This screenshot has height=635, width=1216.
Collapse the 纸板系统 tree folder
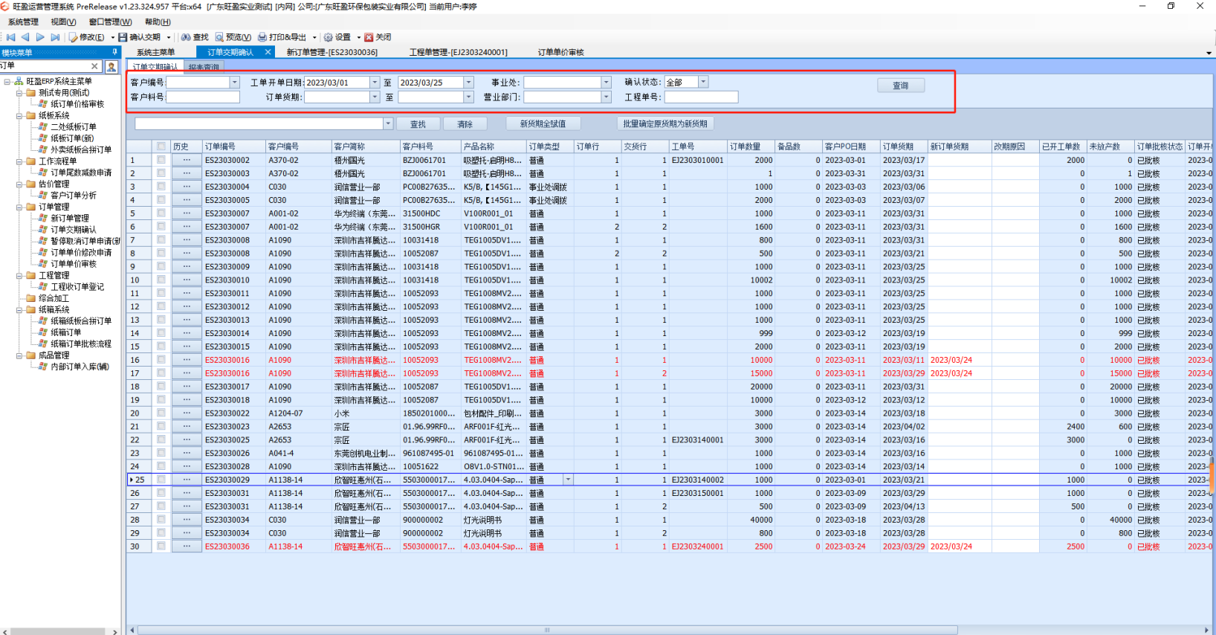pyautogui.click(x=19, y=116)
